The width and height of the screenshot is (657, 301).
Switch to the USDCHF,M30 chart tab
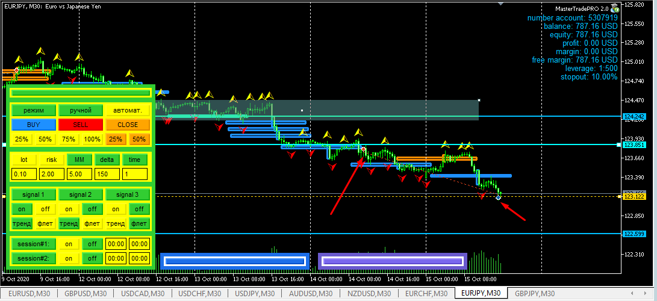[199, 293]
